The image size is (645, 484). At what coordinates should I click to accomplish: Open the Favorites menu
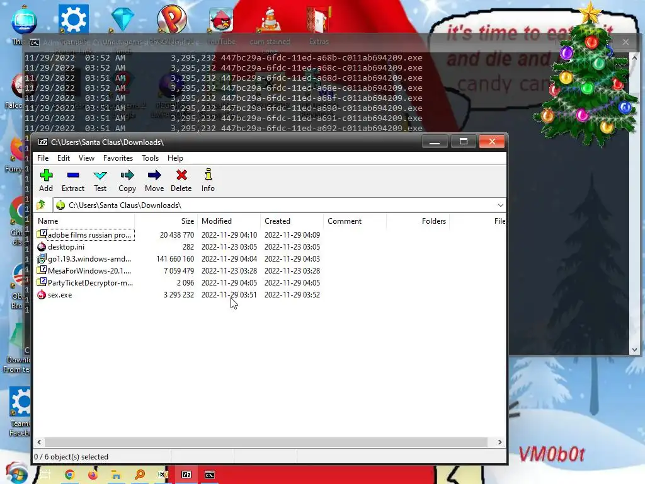click(x=118, y=158)
